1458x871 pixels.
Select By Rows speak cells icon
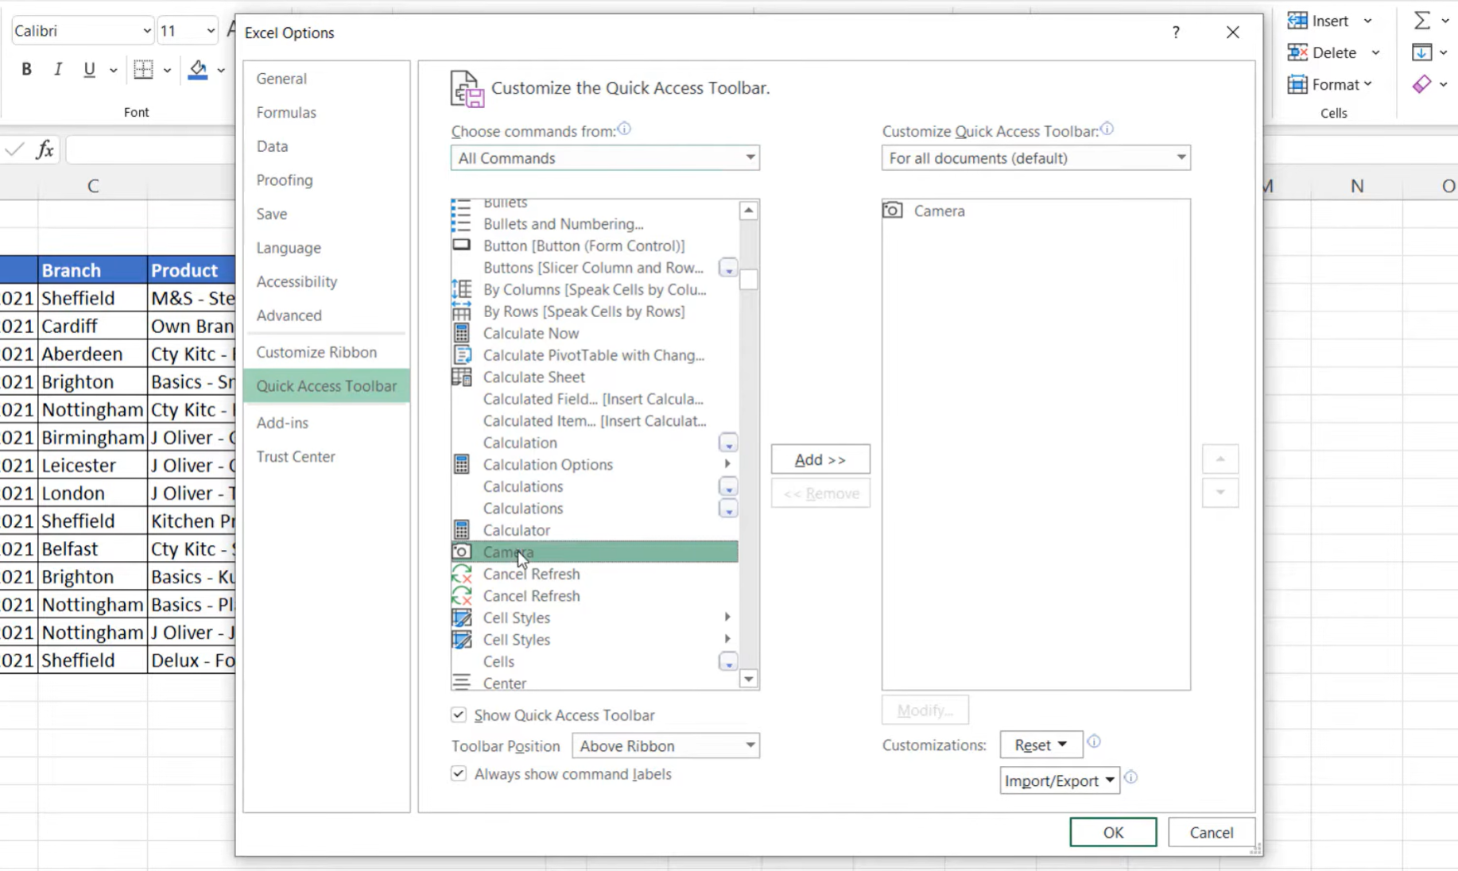(x=461, y=312)
